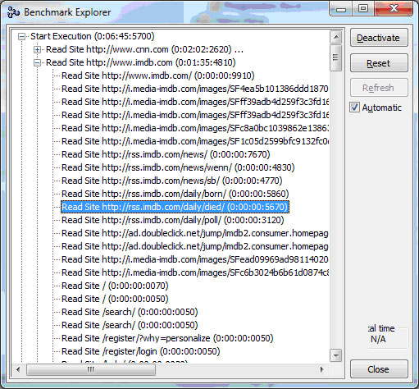Collapse the Start Execution root node
The image size is (419, 389).
(x=21, y=36)
